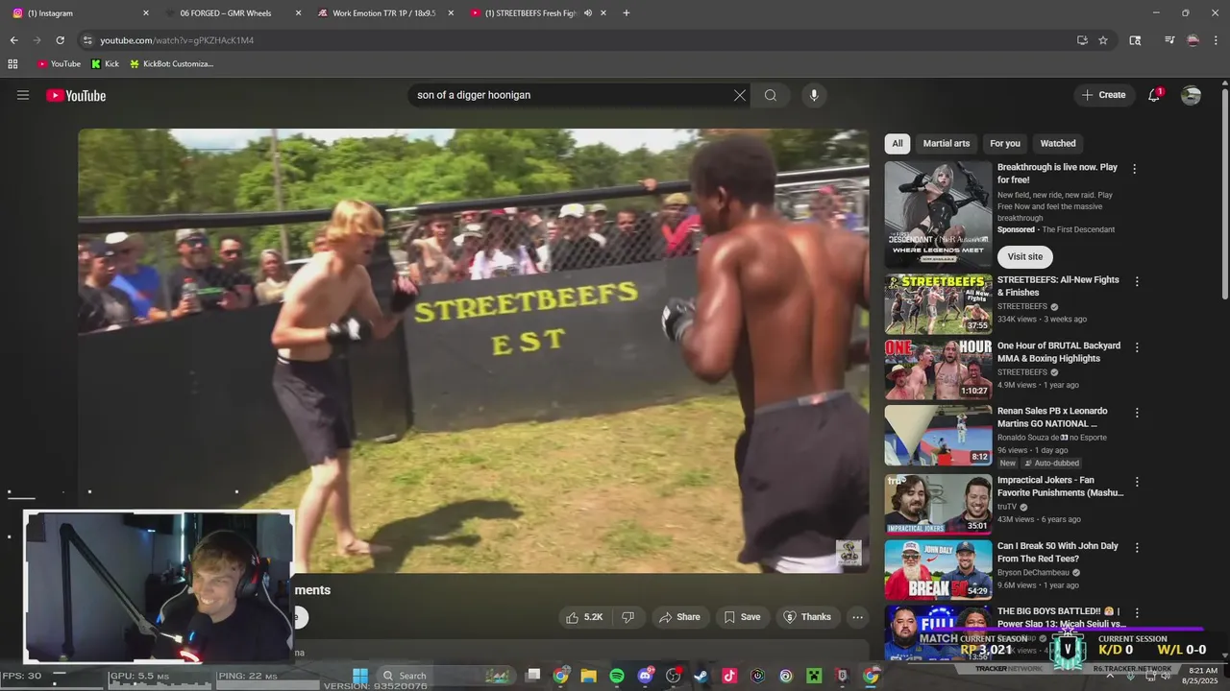Screen dimensions: 1230x691
Task: Open Chrome media controls icon
Action: pos(1169,40)
